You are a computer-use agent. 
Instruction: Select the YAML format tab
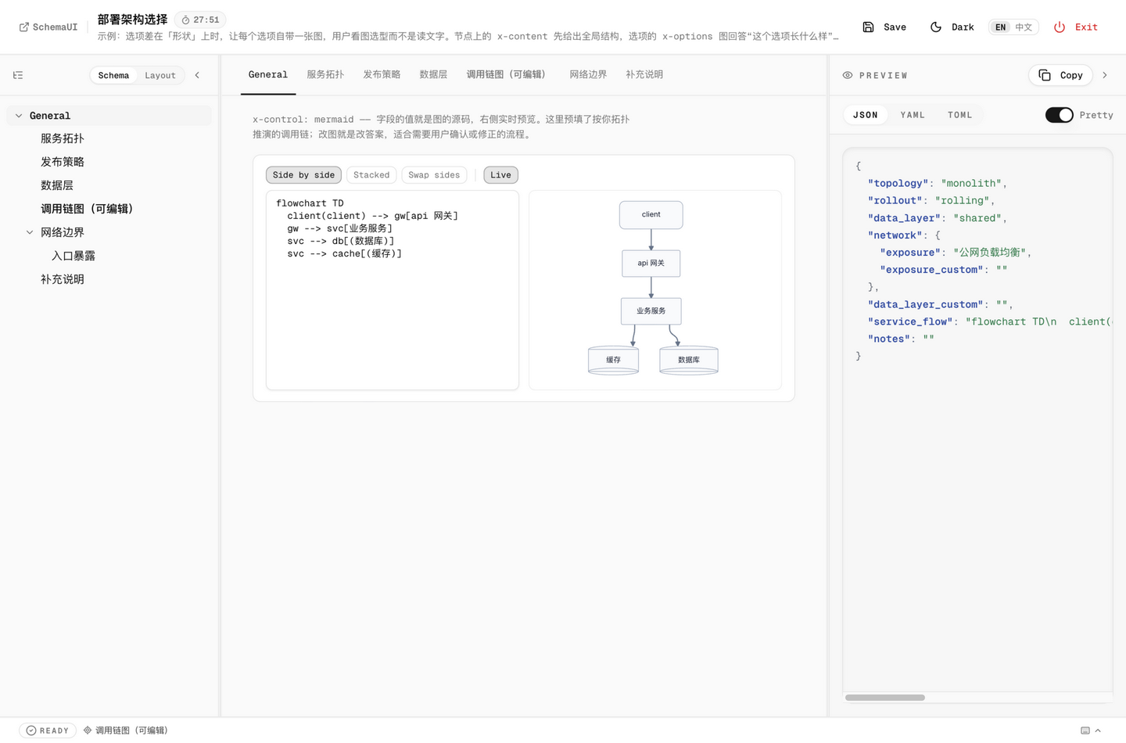pyautogui.click(x=913, y=115)
